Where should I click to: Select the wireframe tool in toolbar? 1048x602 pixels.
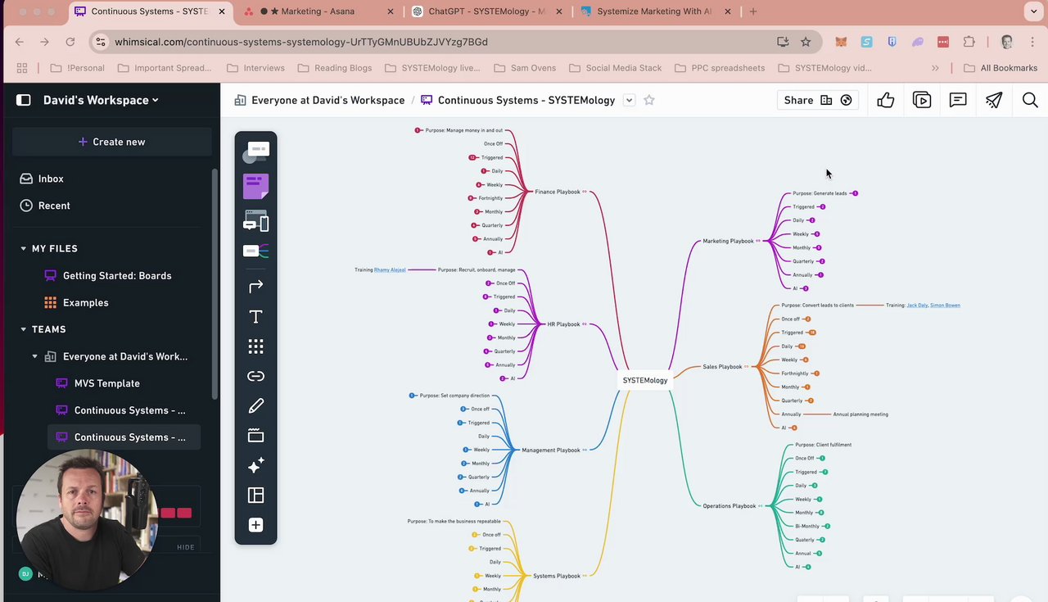tap(255, 221)
